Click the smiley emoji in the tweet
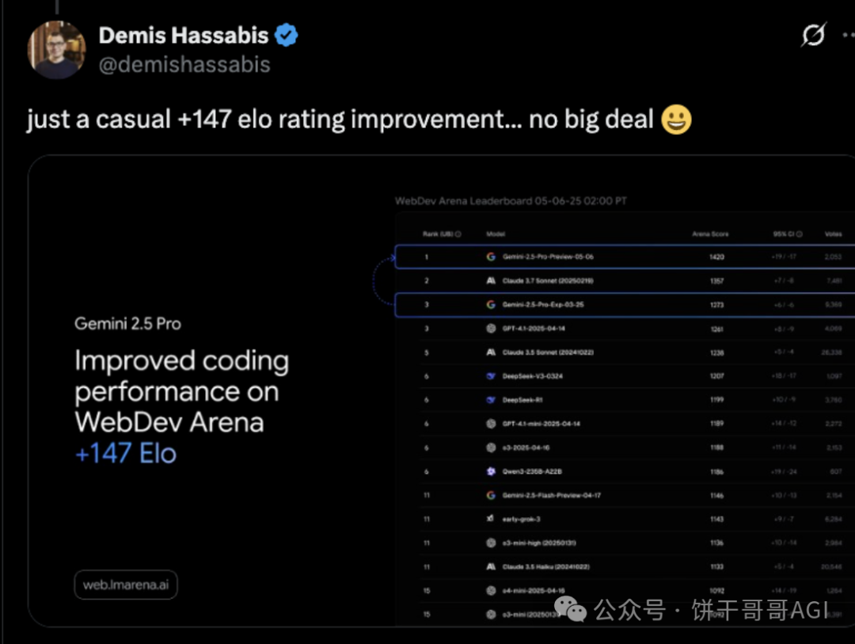The image size is (855, 644). [676, 120]
